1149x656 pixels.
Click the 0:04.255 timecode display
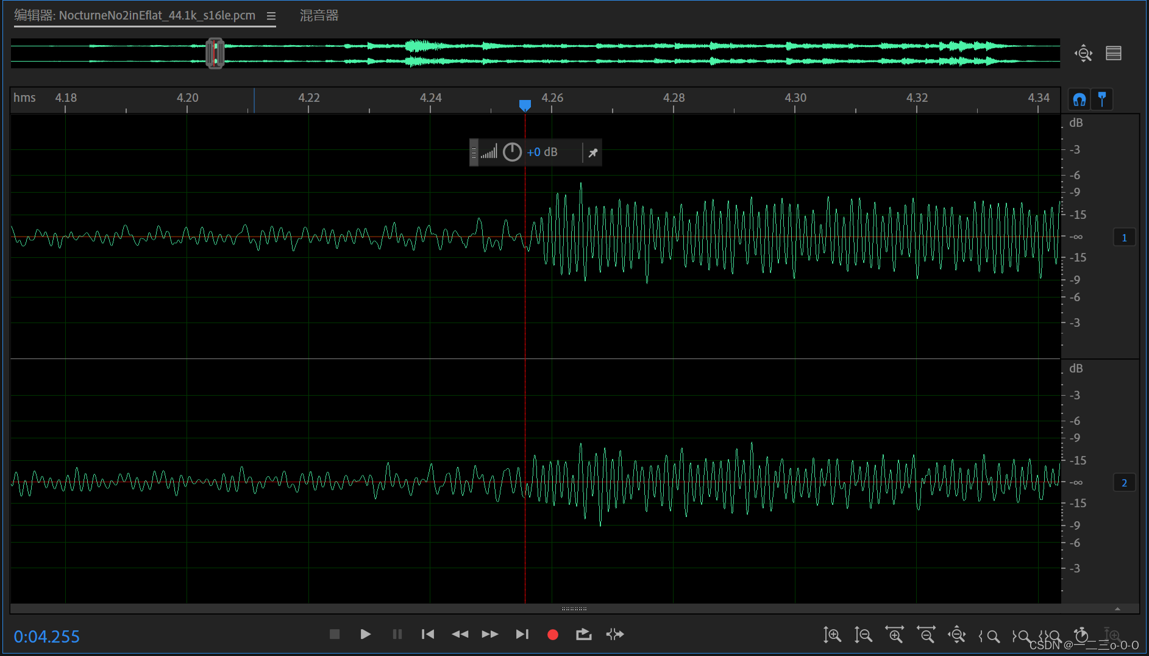coord(47,636)
